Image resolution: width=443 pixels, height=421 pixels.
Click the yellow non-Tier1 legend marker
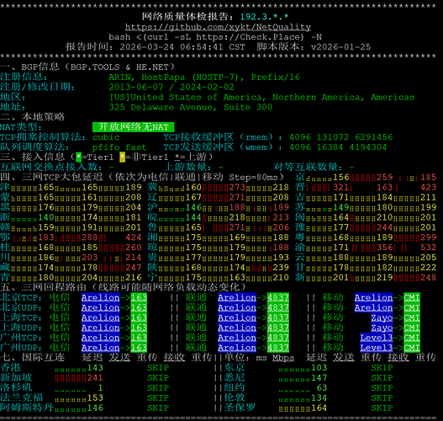coord(123,157)
